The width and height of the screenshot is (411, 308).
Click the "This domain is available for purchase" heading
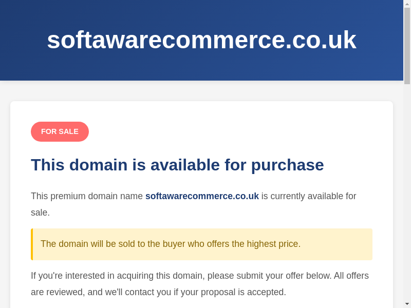(177, 165)
